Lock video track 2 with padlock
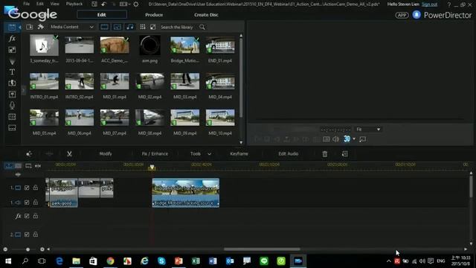The image size is (476, 268). 36,234
